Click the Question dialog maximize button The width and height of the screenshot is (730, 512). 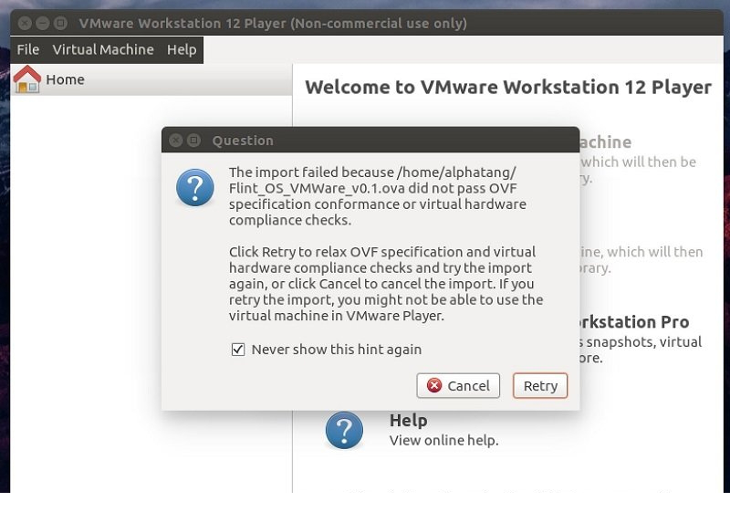pyautogui.click(x=193, y=141)
